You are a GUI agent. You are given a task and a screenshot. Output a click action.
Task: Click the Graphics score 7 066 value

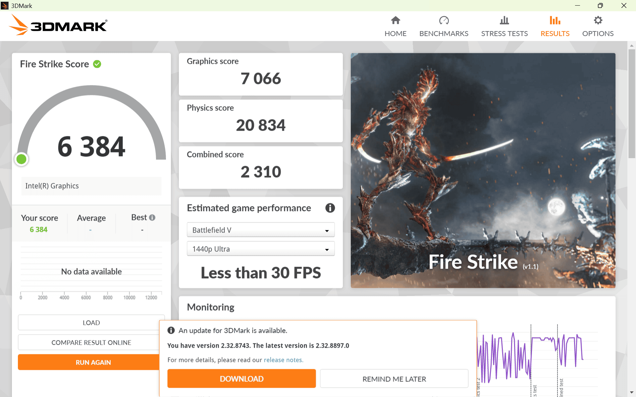pyautogui.click(x=261, y=79)
